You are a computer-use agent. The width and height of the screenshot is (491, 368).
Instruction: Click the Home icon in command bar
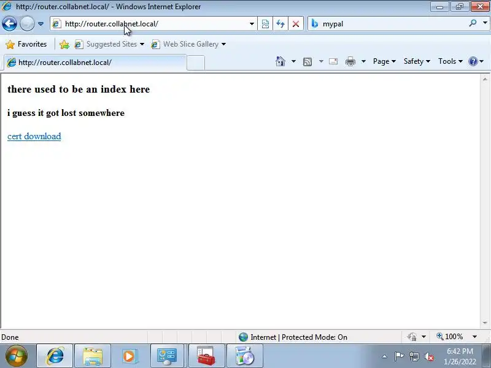(280, 61)
